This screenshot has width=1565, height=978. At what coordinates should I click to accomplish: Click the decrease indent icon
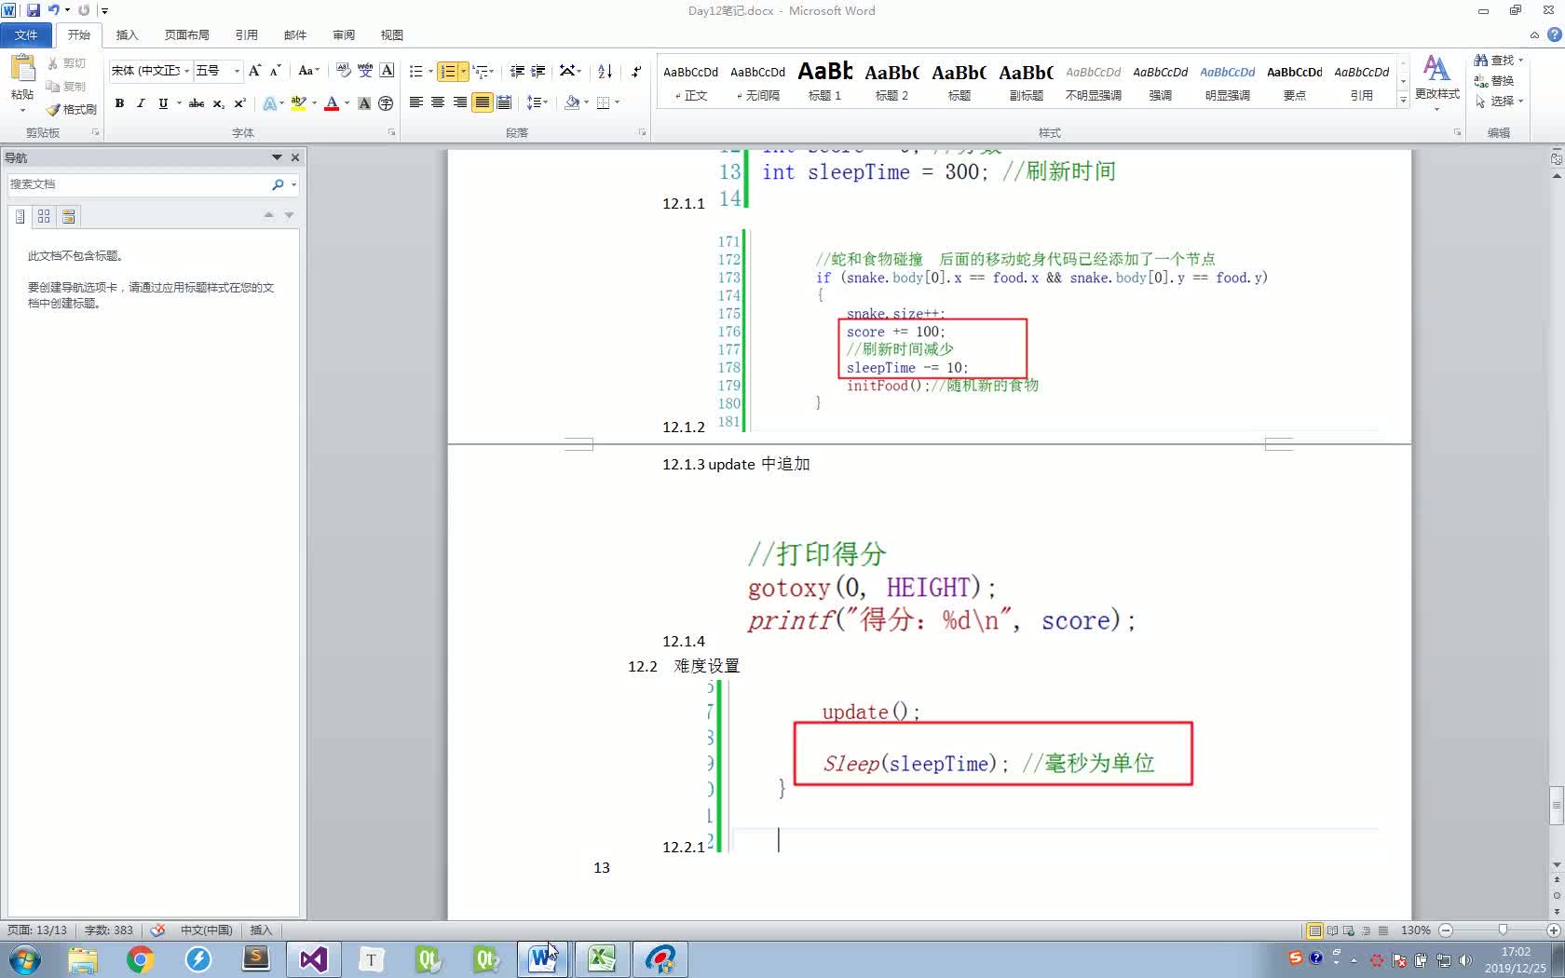(x=517, y=71)
